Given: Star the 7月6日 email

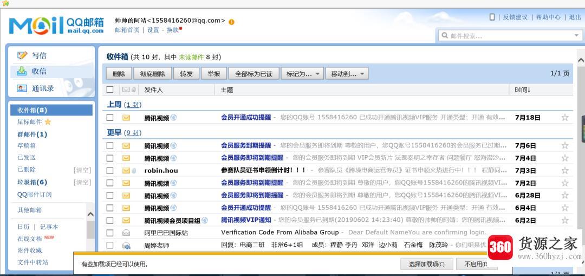Looking at the screenshot, I should point(565,146).
